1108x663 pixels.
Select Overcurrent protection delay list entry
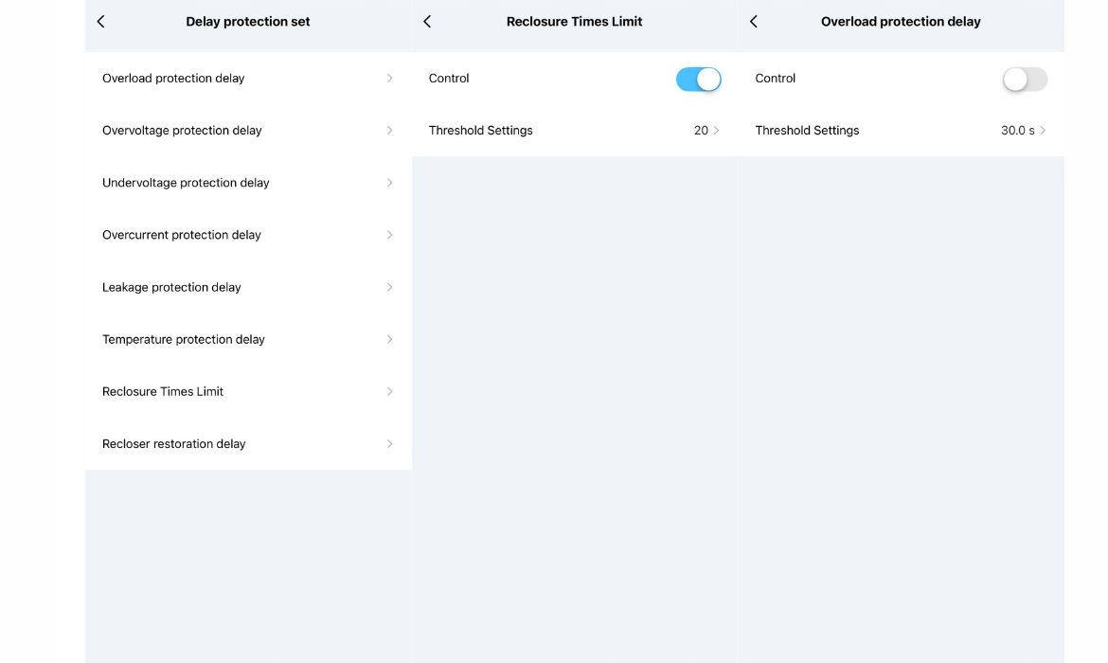(x=248, y=235)
